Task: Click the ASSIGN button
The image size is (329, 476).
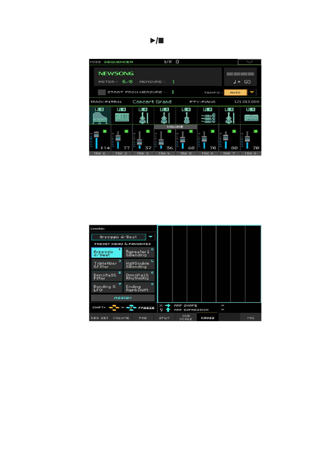Action: click(x=123, y=298)
